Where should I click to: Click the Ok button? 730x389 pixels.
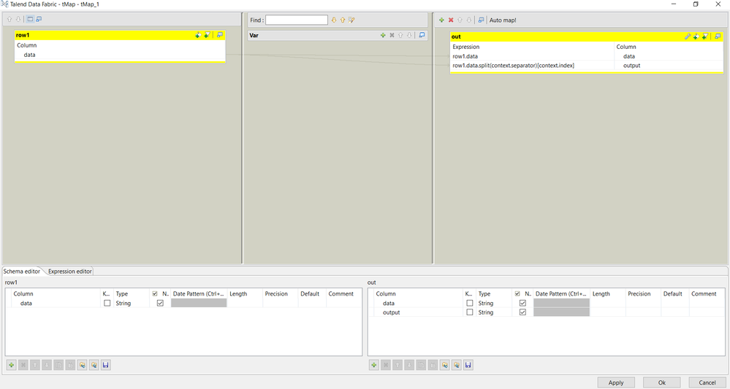(x=661, y=382)
